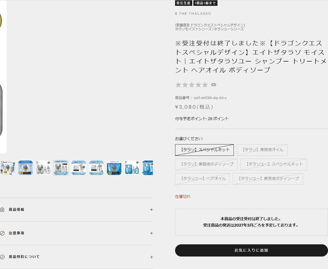The image size is (328, 269).
Task: Add item to favorites via お気に入りに追加
Action: [x=252, y=250]
